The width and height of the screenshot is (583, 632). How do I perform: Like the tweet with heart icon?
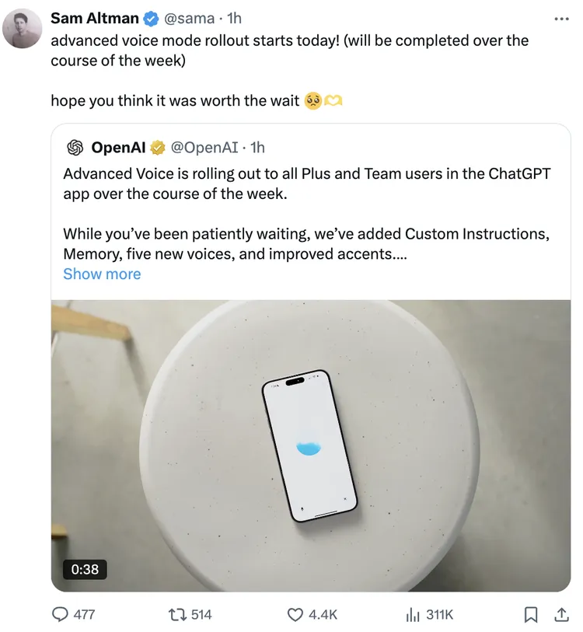pos(295,614)
